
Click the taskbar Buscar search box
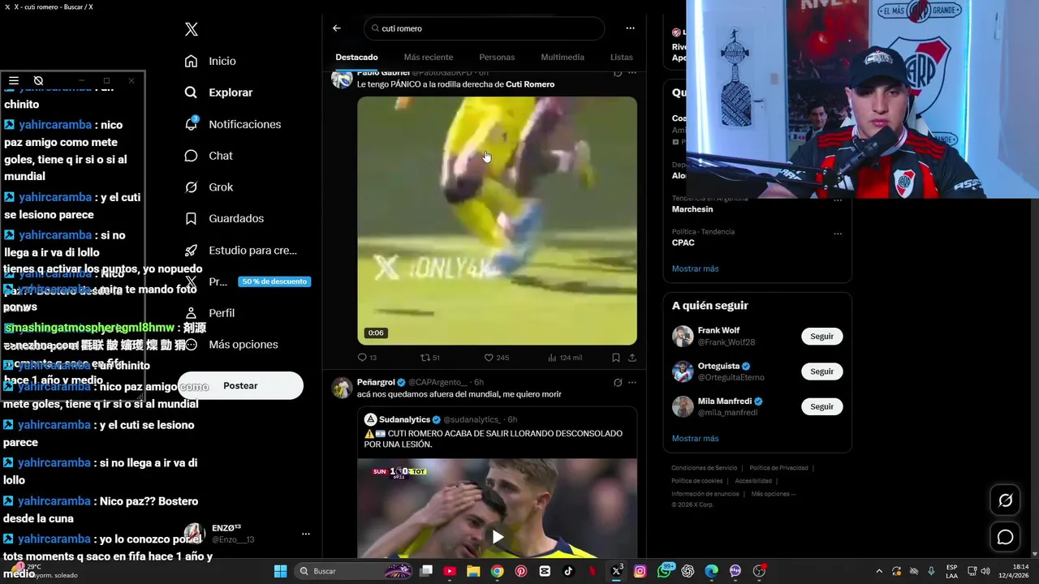(354, 571)
